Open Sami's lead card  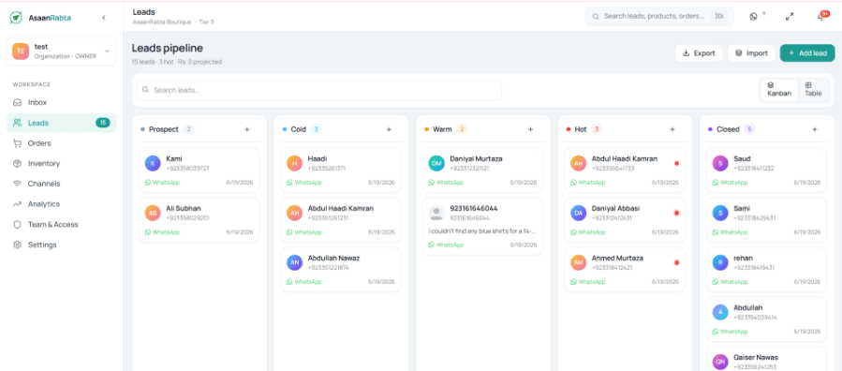pyautogui.click(x=766, y=219)
